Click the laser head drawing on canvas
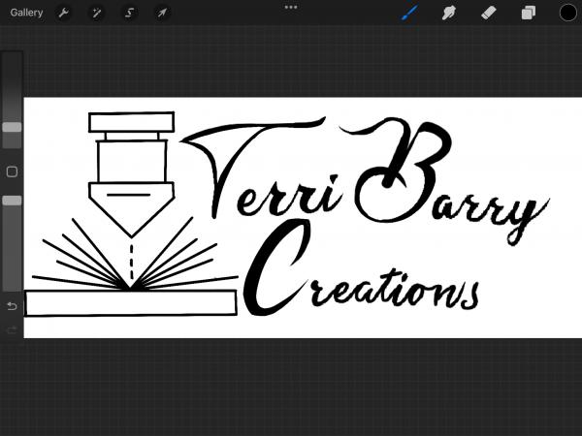 [x=131, y=174]
